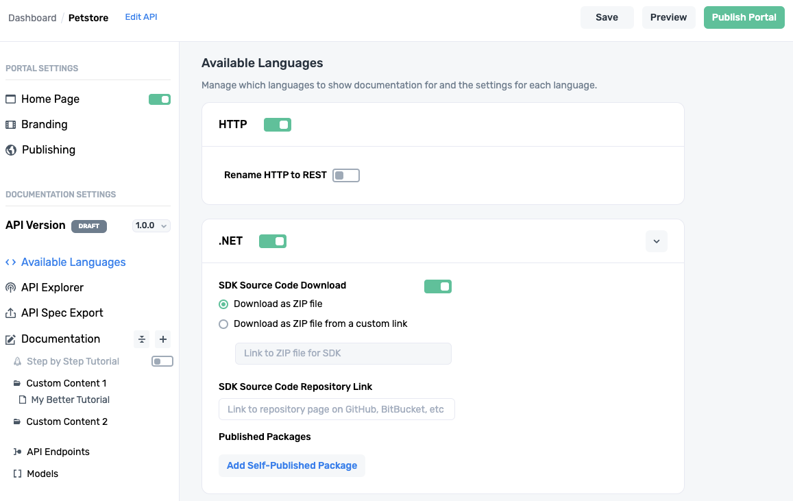This screenshot has height=501, width=793.
Task: Disable SDK Source Code Download toggle
Action: pyautogui.click(x=438, y=286)
